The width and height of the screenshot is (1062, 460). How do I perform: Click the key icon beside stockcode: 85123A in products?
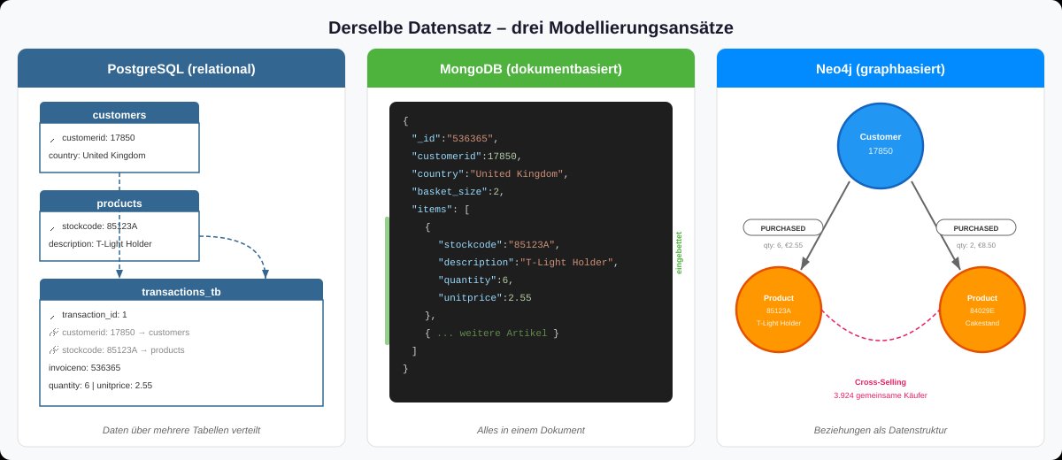(x=52, y=227)
